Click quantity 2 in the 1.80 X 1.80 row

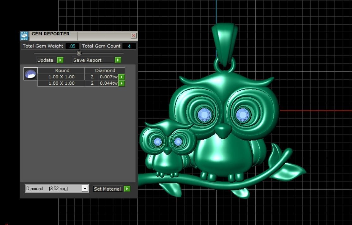92,83
